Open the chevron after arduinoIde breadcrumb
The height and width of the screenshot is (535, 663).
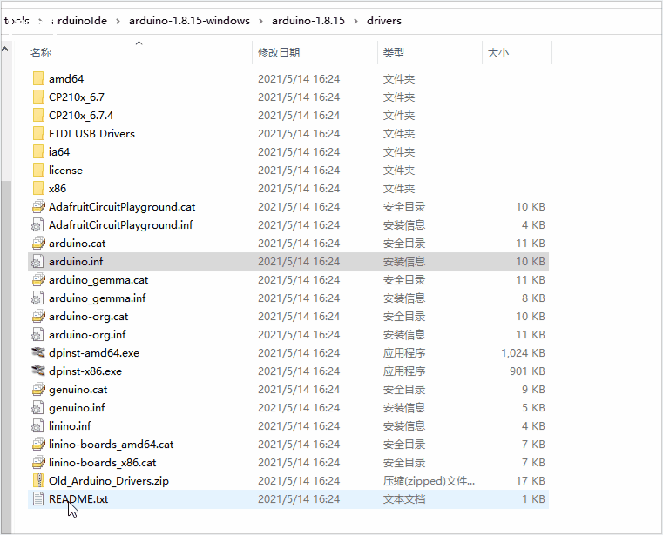(x=118, y=21)
